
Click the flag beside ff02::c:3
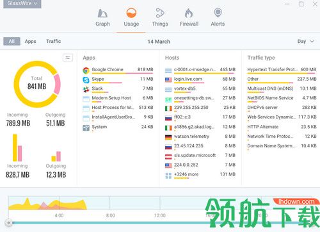point(168,118)
